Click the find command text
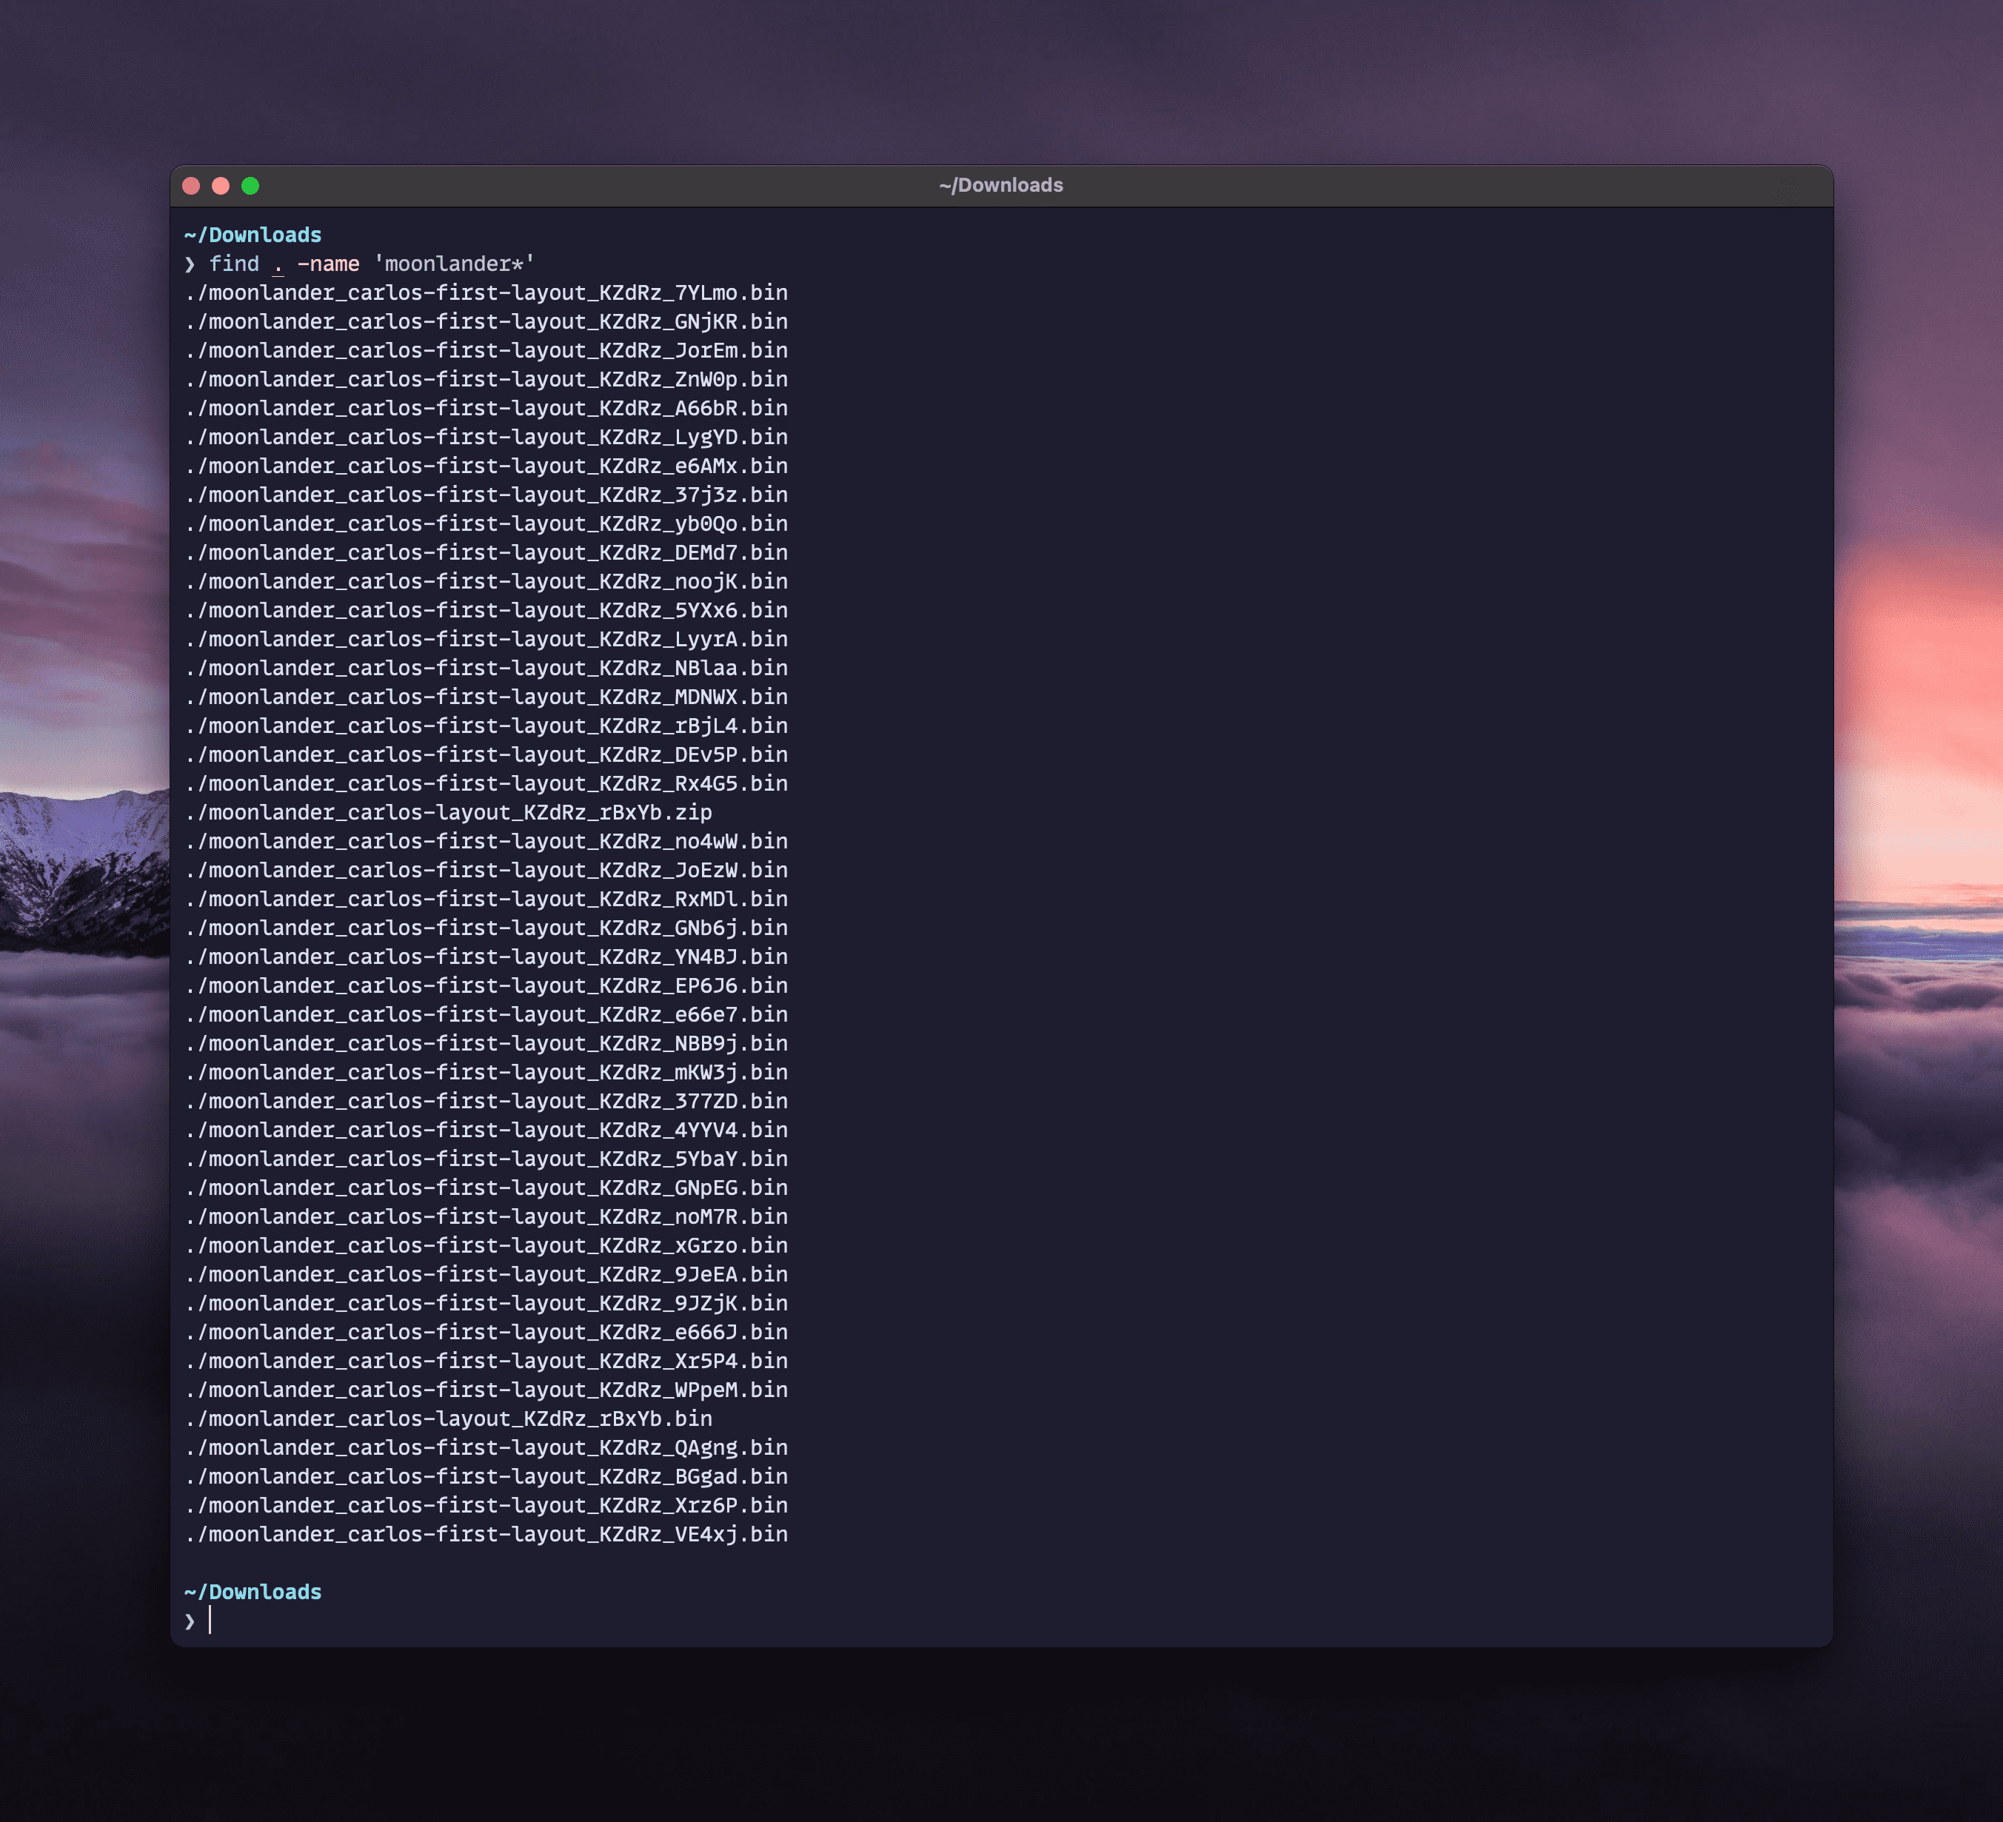Viewport: 2003px width, 1822px height. (233, 264)
